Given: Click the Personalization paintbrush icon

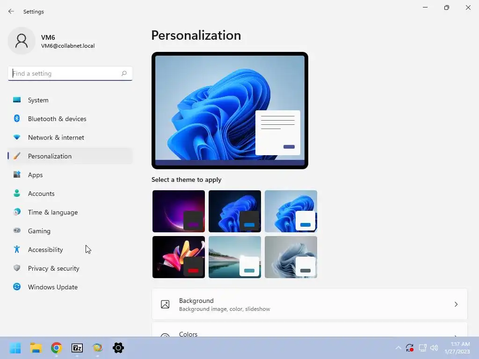Looking at the screenshot, I should [17, 156].
